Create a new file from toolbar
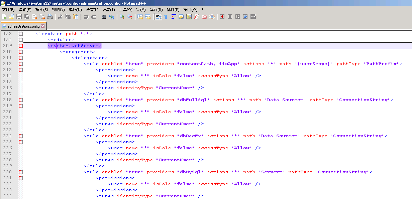This screenshot has width=412, height=199. 4,17
